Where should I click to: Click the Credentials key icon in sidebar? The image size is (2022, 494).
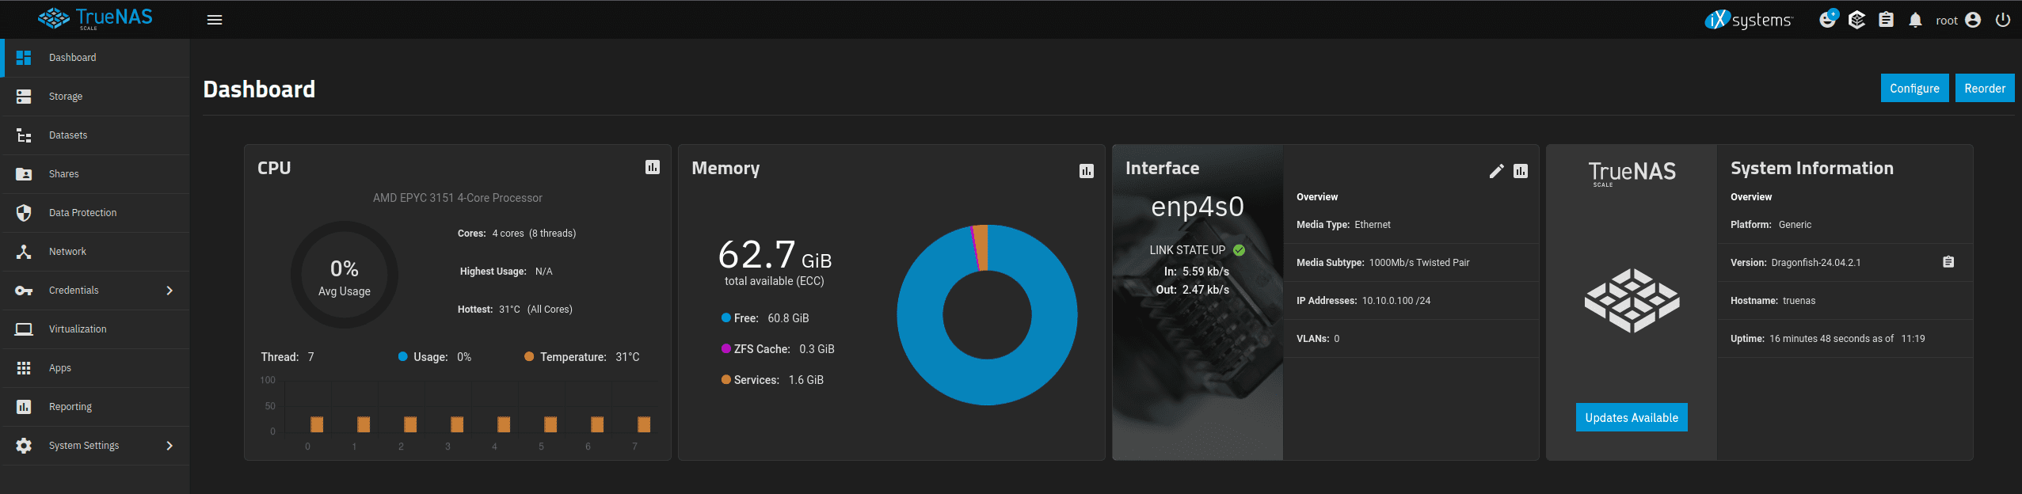24,291
